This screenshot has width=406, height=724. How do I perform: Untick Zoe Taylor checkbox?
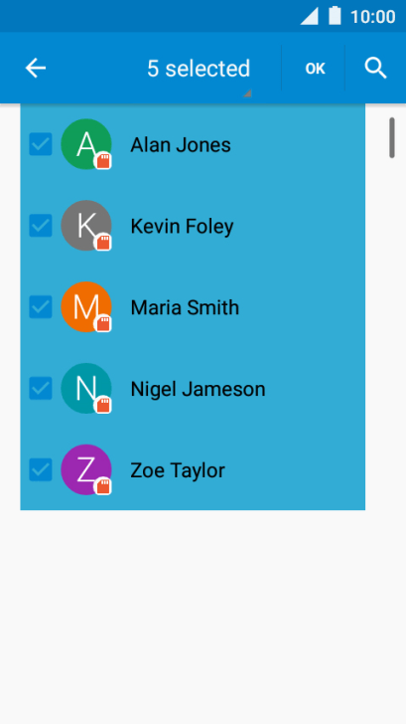tap(41, 469)
